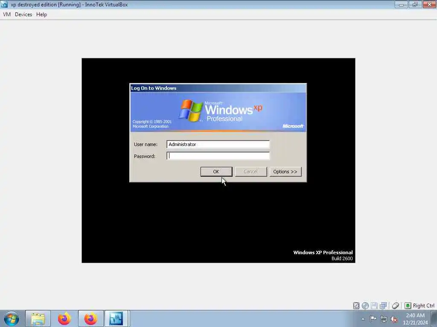Click the VirtualBox window title icon

4,4
